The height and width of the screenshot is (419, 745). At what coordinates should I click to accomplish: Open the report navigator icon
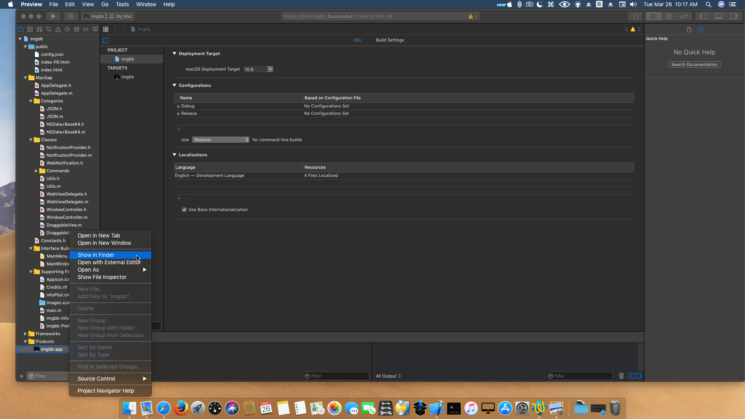pyautogui.click(x=95, y=29)
